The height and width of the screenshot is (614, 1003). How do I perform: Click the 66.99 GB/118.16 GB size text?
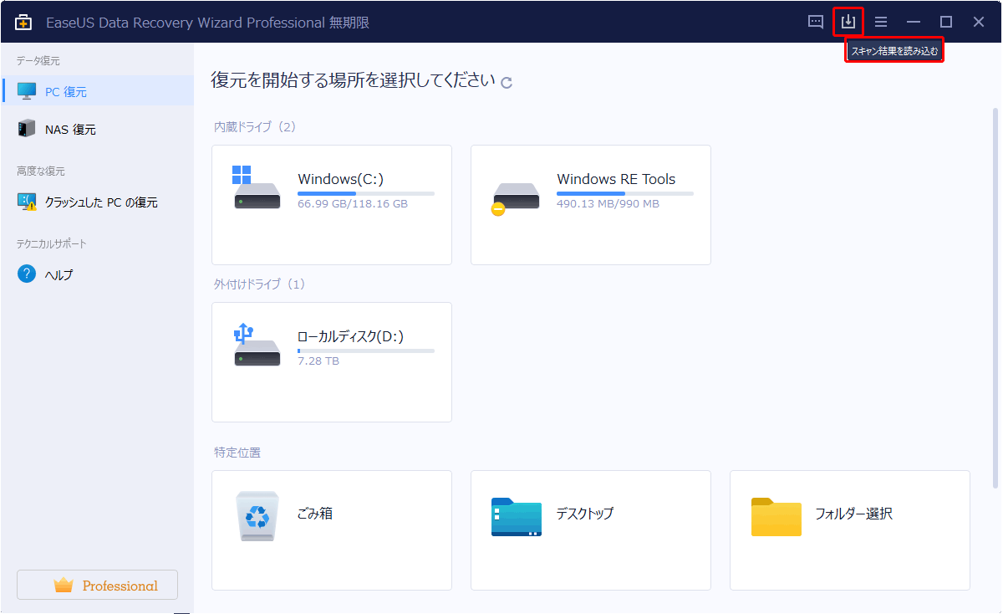tap(353, 204)
